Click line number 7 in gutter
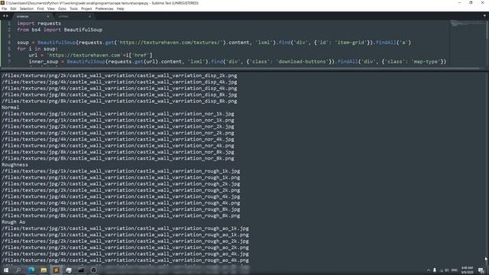 [x=9, y=61]
